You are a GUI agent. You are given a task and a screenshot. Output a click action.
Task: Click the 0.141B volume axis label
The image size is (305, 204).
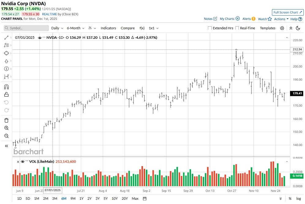[297, 176]
